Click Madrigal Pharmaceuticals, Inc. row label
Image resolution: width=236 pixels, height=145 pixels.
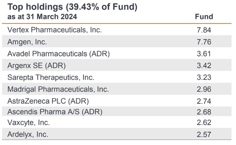(x=58, y=89)
